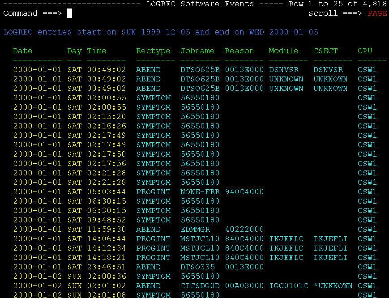Select CSECT value *UNKNOWN

point(333,286)
